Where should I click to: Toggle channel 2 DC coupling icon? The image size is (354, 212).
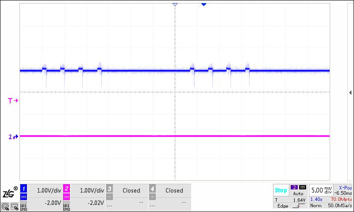pos(66,197)
